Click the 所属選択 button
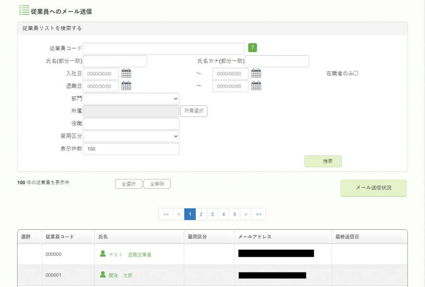 [193, 111]
